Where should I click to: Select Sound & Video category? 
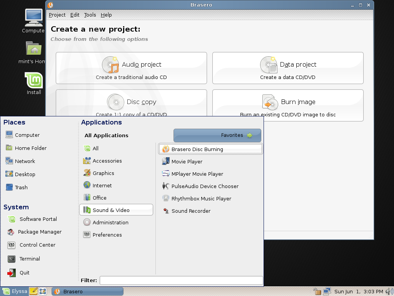coord(116,210)
